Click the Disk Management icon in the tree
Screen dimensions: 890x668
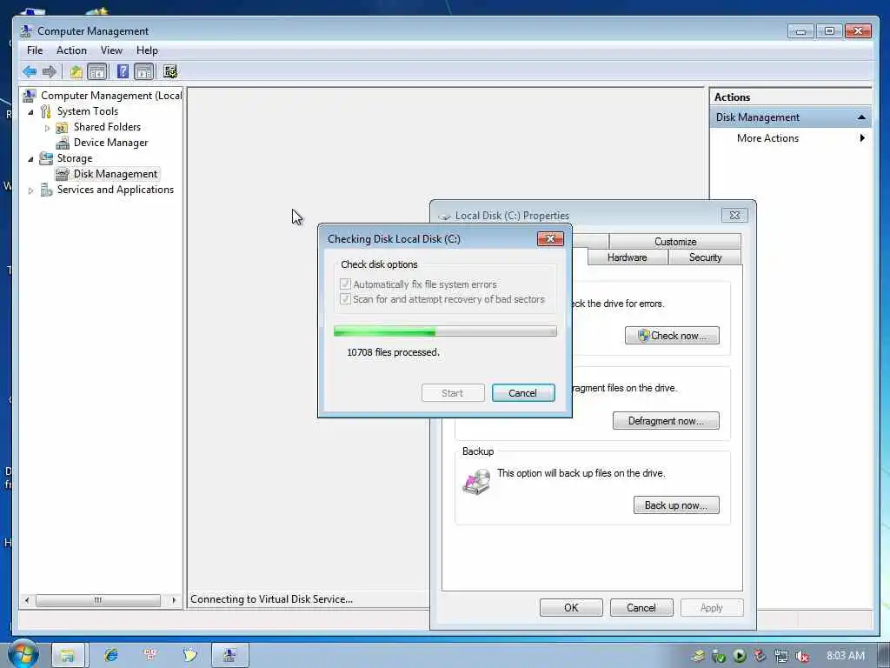click(x=63, y=174)
